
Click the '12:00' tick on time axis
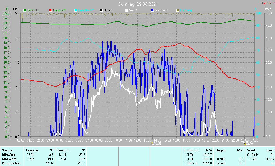pos(138,140)
